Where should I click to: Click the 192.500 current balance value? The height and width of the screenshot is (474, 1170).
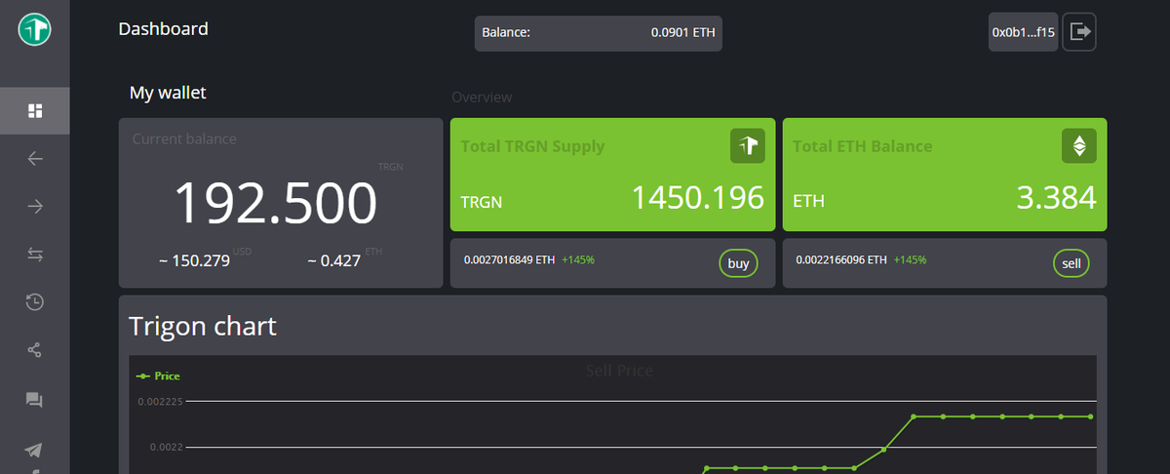275,204
